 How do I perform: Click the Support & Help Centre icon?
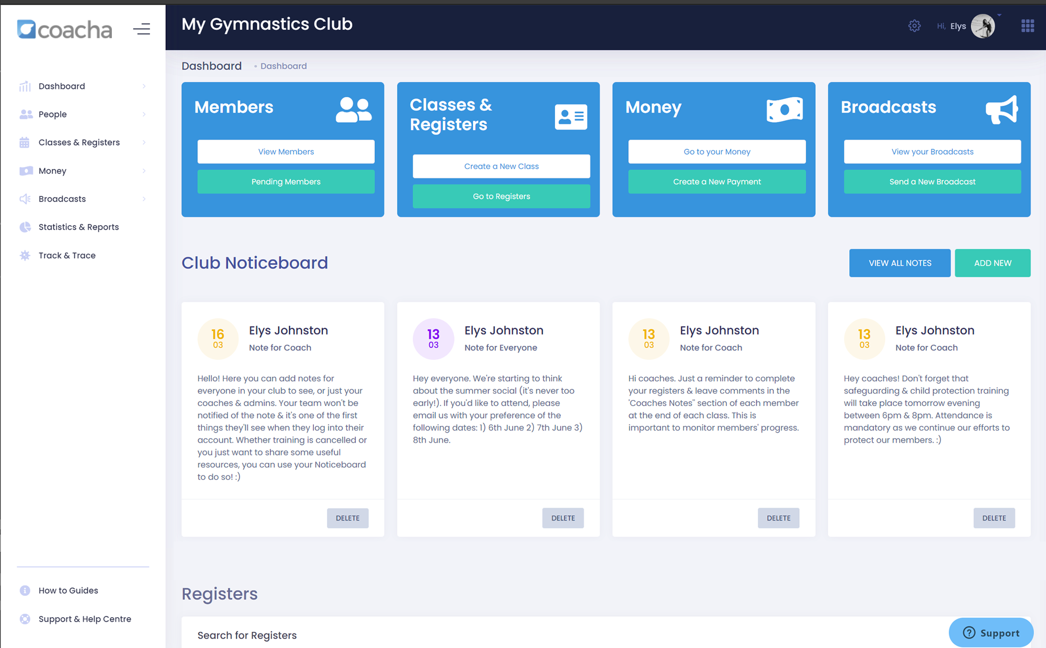24,619
